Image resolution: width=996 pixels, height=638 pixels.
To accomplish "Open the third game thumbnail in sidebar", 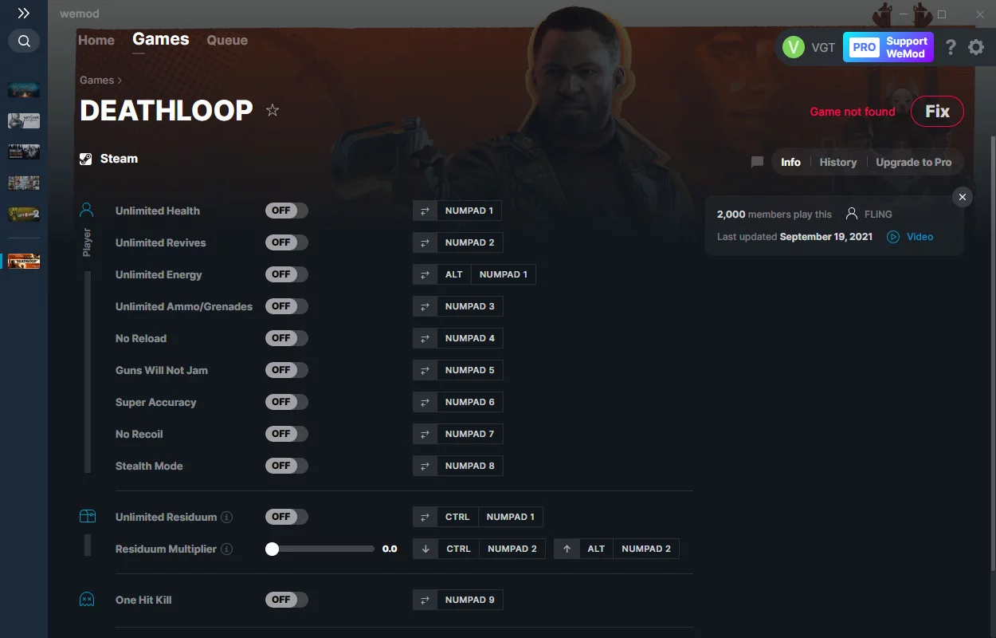I will [x=24, y=152].
